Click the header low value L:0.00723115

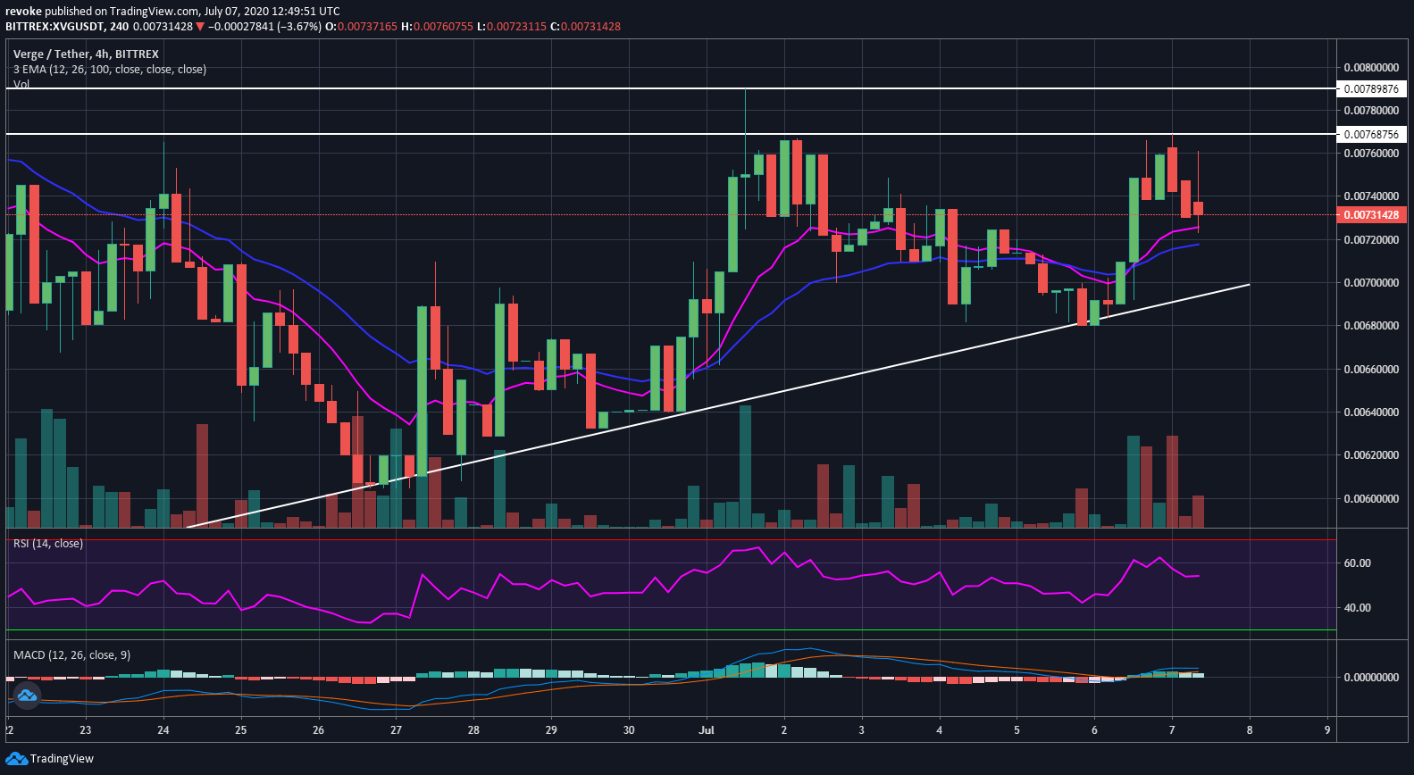[x=512, y=27]
